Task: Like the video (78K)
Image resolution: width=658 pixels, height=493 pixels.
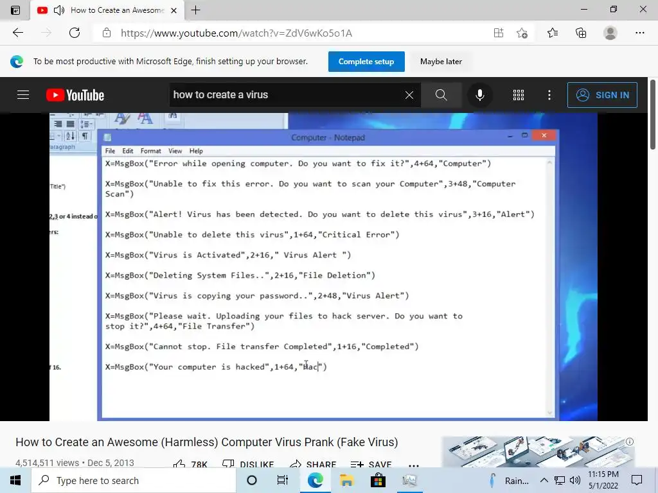Action: click(190, 464)
